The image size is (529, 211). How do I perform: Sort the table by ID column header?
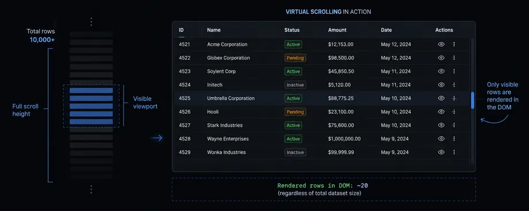tap(181, 30)
